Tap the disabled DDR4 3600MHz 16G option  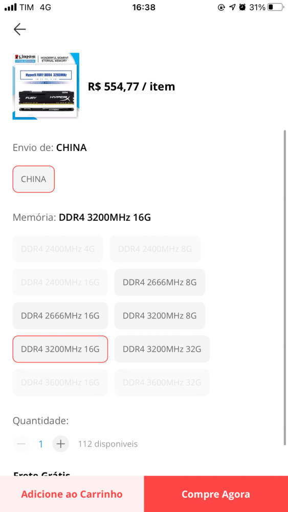pos(60,382)
